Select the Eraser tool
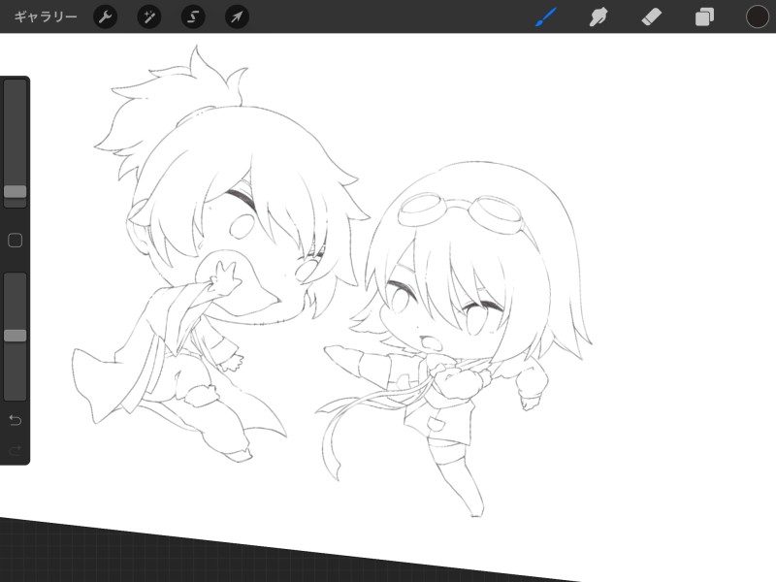The image size is (776, 582). pyautogui.click(x=651, y=16)
